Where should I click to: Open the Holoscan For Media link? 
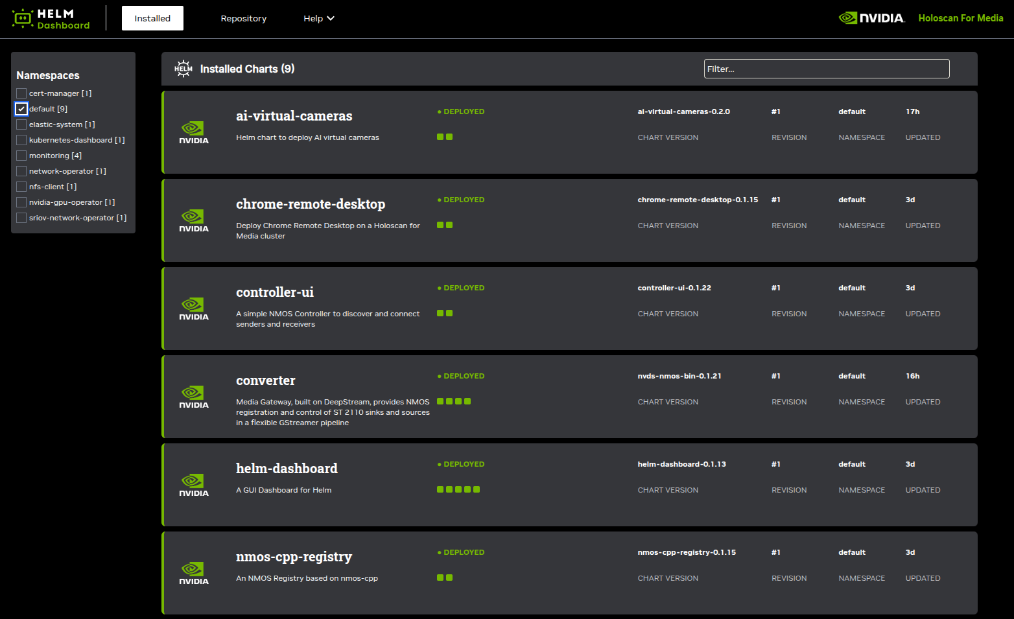click(960, 18)
